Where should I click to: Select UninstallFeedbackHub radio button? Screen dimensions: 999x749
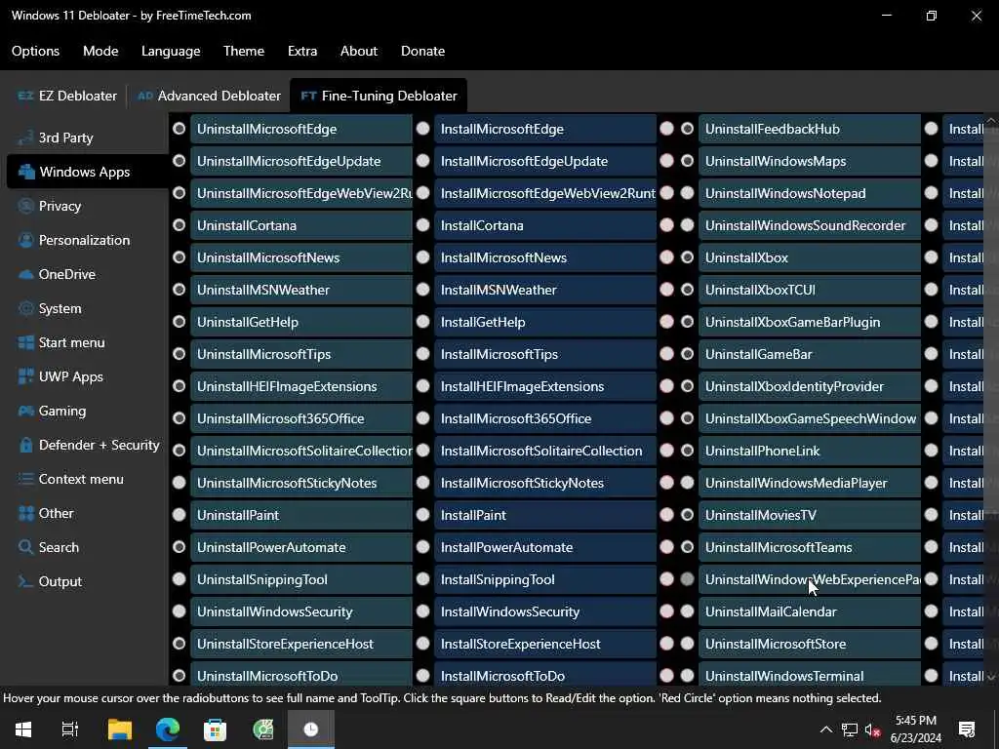[x=687, y=129]
